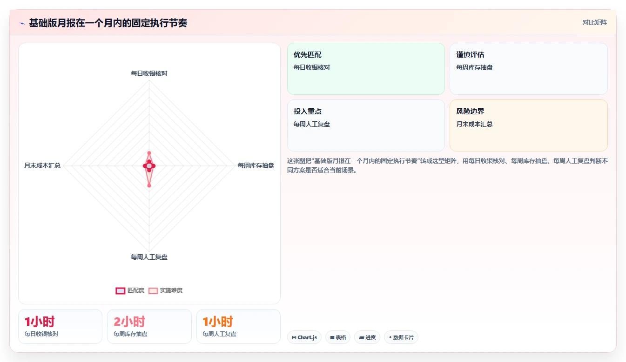Image resolution: width=626 pixels, height=362 pixels.
Task: Click the 1小时 每日收银核对 stat card
Action: coord(60,326)
